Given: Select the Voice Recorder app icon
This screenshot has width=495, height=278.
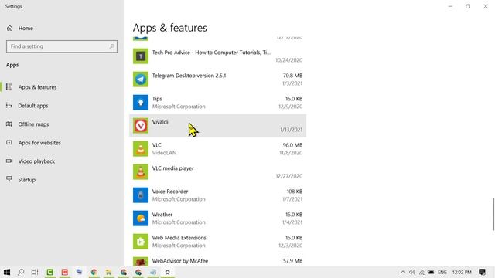Looking at the screenshot, I should [141, 195].
